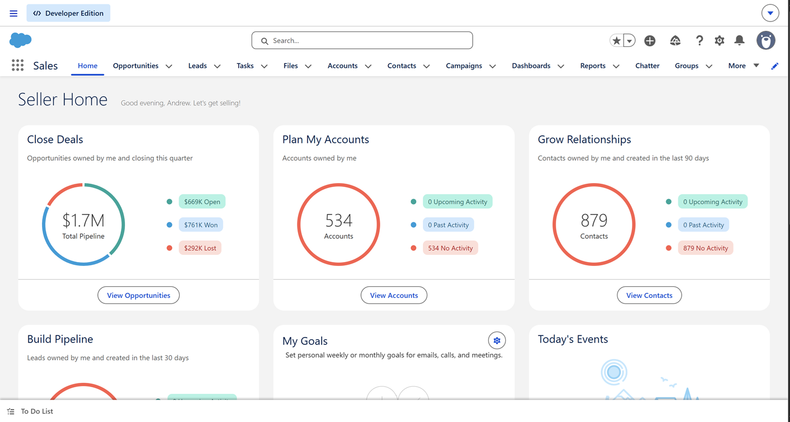Open the App Launcher grid icon

pos(18,65)
